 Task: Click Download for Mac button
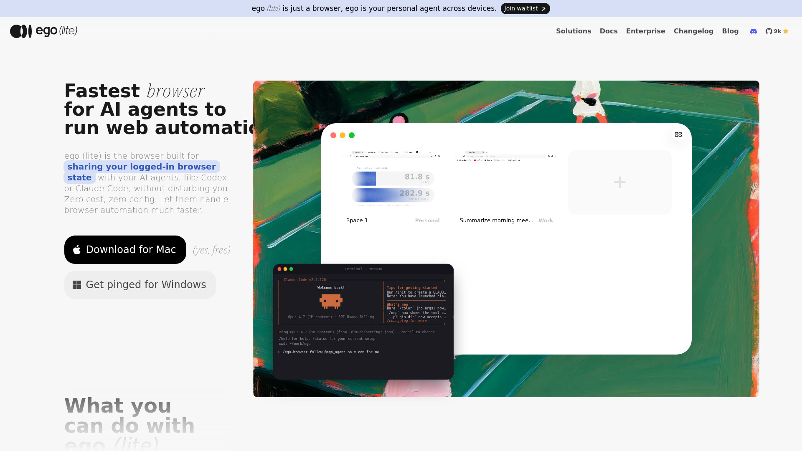pos(125,250)
